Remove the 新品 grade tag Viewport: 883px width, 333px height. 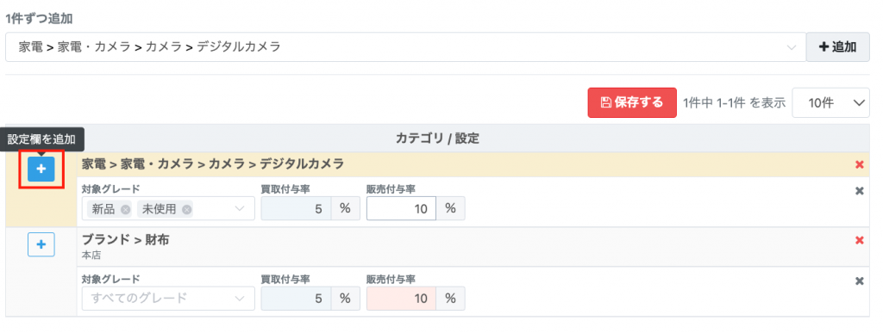(x=126, y=209)
